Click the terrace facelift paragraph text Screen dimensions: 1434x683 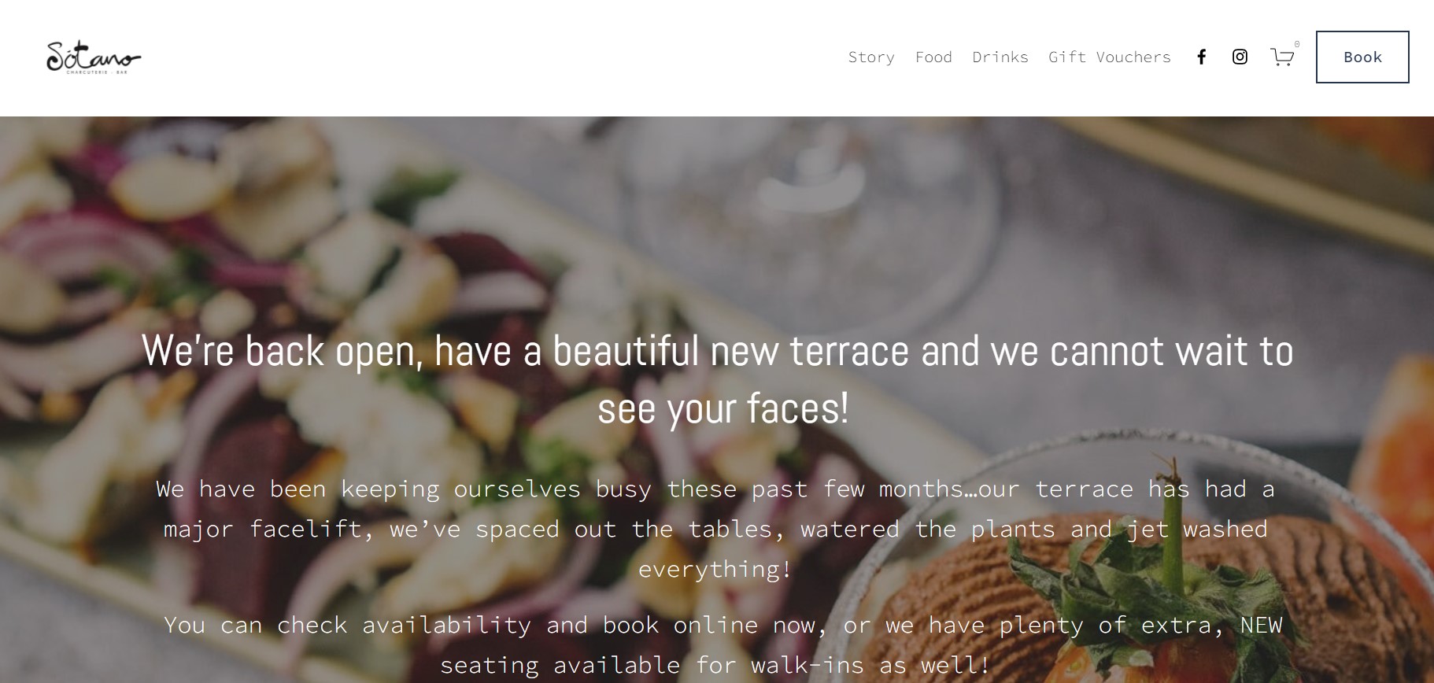pyautogui.click(x=715, y=529)
